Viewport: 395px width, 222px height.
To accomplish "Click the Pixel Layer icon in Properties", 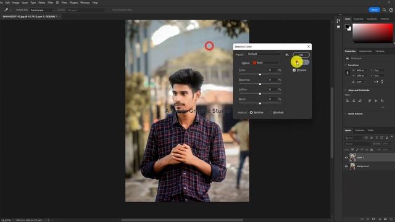I will point(347,58).
